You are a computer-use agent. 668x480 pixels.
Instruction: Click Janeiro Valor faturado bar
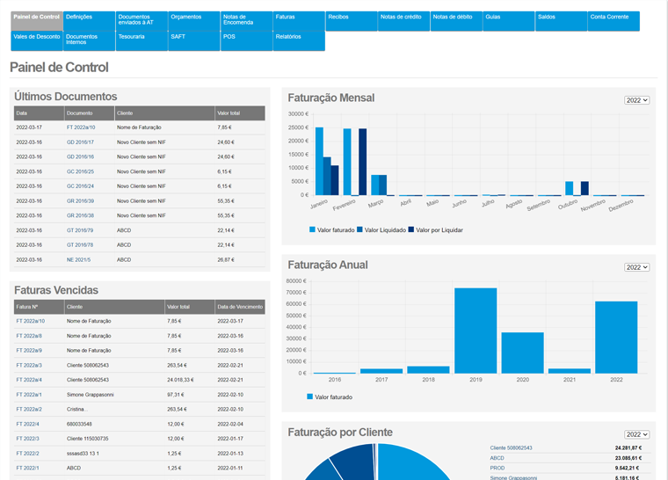pos(319,161)
